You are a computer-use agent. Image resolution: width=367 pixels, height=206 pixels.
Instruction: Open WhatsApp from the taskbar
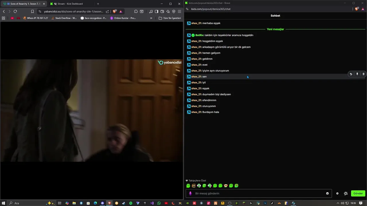159,203
